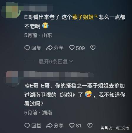Open second commenter's blurred avatar
Screen dimensions: 132x133
[x=12, y=77]
